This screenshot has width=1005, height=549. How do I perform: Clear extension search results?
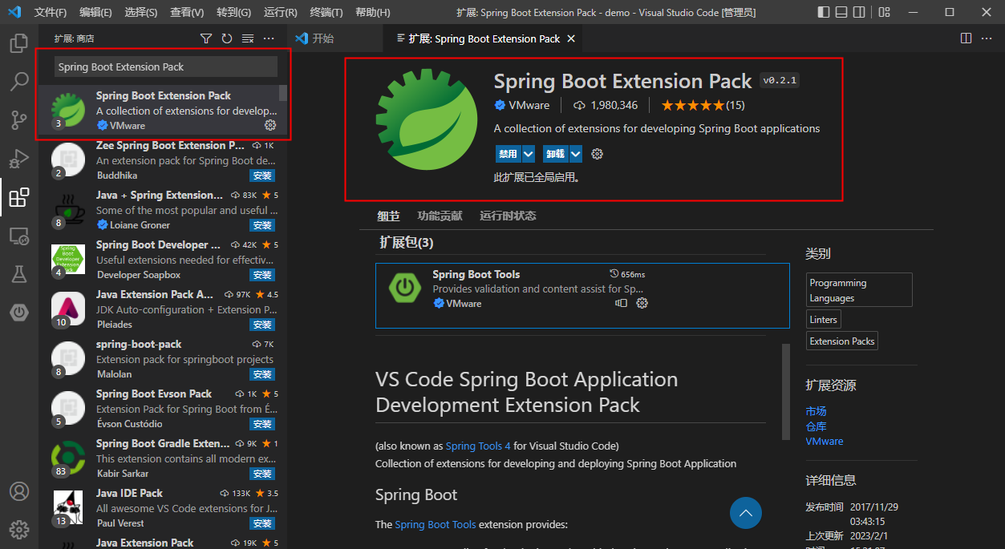tap(248, 38)
